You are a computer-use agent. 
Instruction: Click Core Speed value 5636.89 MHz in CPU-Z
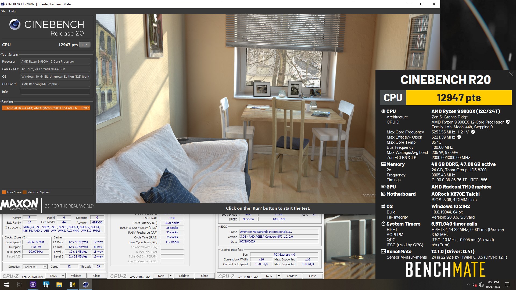pyautogui.click(x=36, y=242)
